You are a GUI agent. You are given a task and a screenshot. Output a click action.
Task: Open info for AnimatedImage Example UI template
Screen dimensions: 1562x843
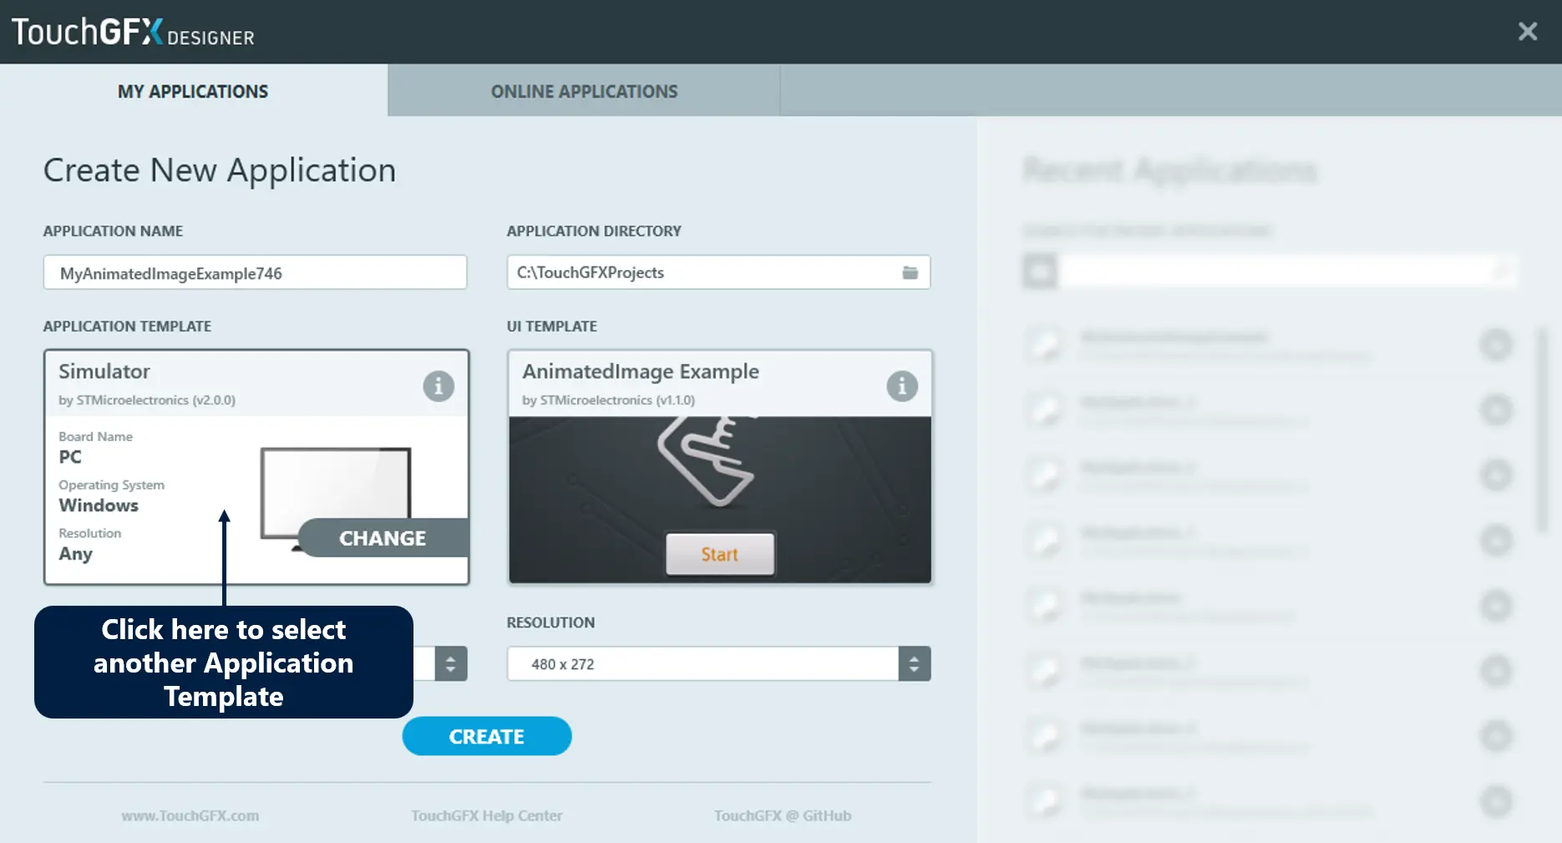(x=902, y=386)
